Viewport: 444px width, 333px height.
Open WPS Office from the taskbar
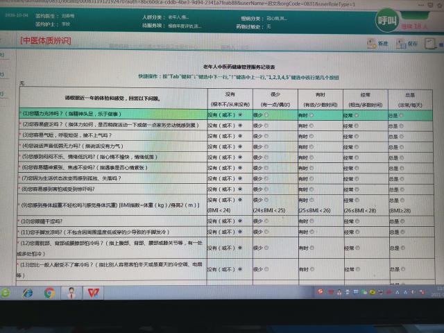click(92, 292)
